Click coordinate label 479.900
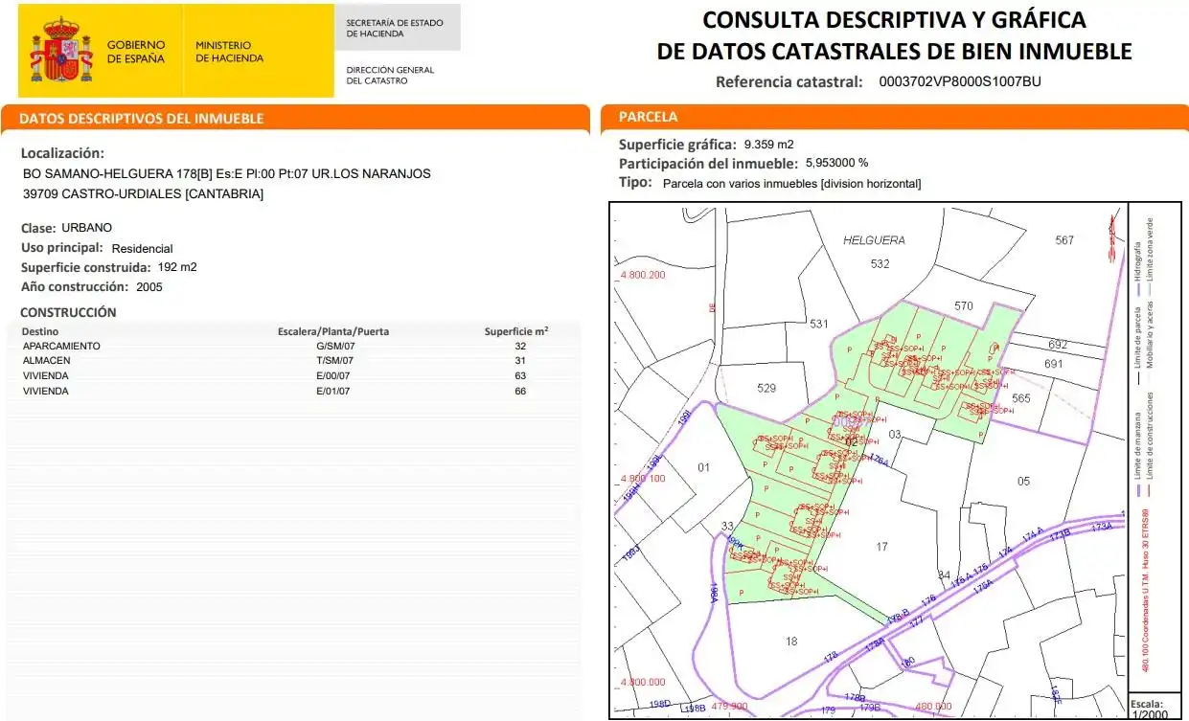This screenshot has width=1189, height=721. click(x=729, y=706)
